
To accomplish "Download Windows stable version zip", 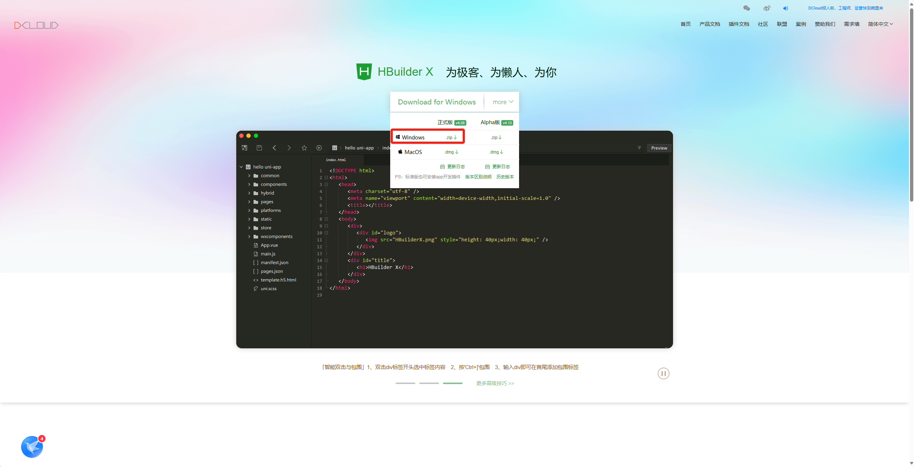I will click(x=451, y=138).
